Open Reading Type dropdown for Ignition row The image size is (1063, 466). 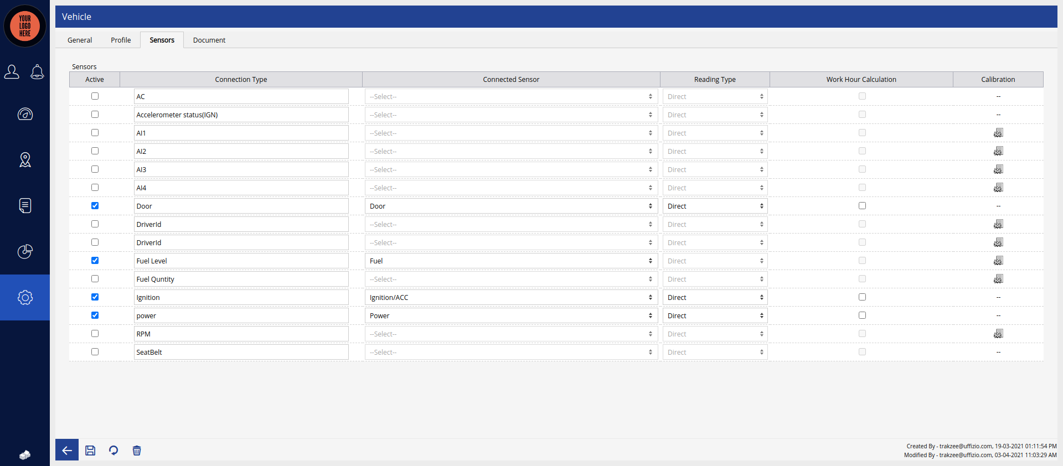(x=715, y=297)
